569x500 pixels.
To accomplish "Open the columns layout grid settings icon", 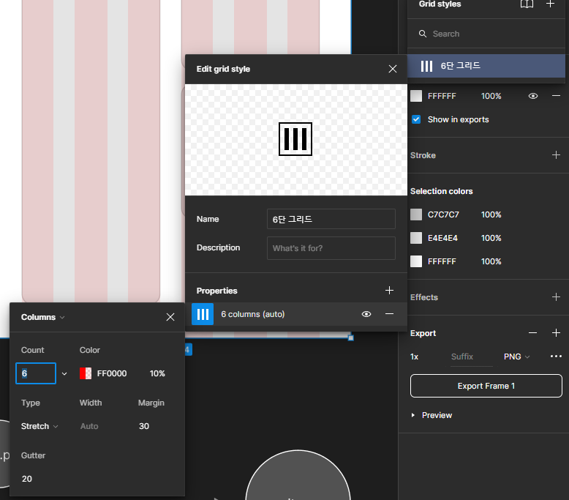I will pyautogui.click(x=203, y=314).
